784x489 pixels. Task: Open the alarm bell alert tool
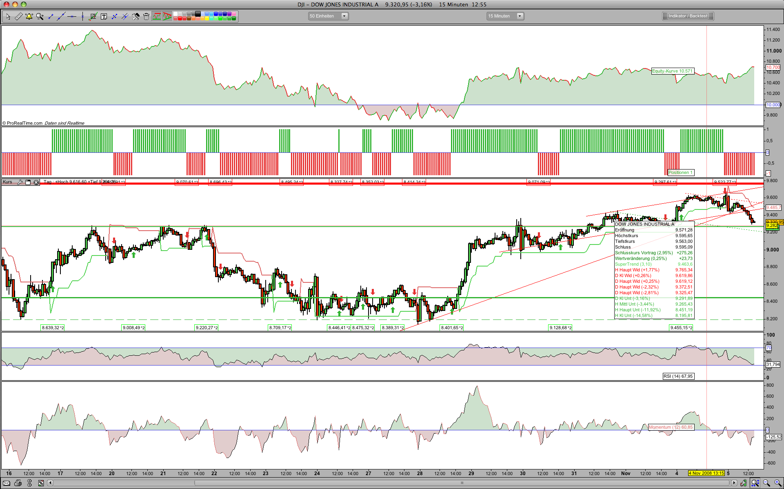29,16
